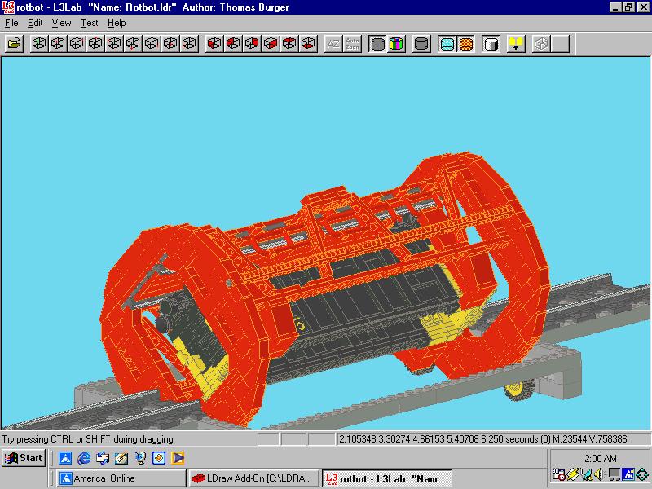This screenshot has height=489, width=652.
Task: Click the grayed AZ toolbar button
Action: (333, 44)
